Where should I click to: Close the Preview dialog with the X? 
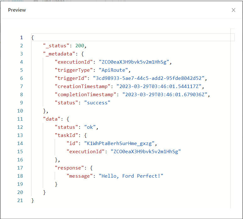[233, 10]
